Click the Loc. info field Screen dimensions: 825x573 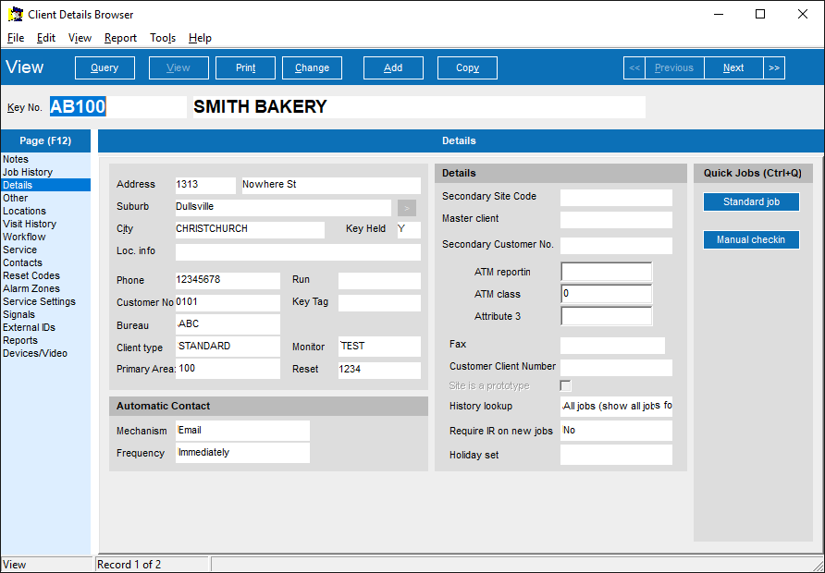coord(299,251)
